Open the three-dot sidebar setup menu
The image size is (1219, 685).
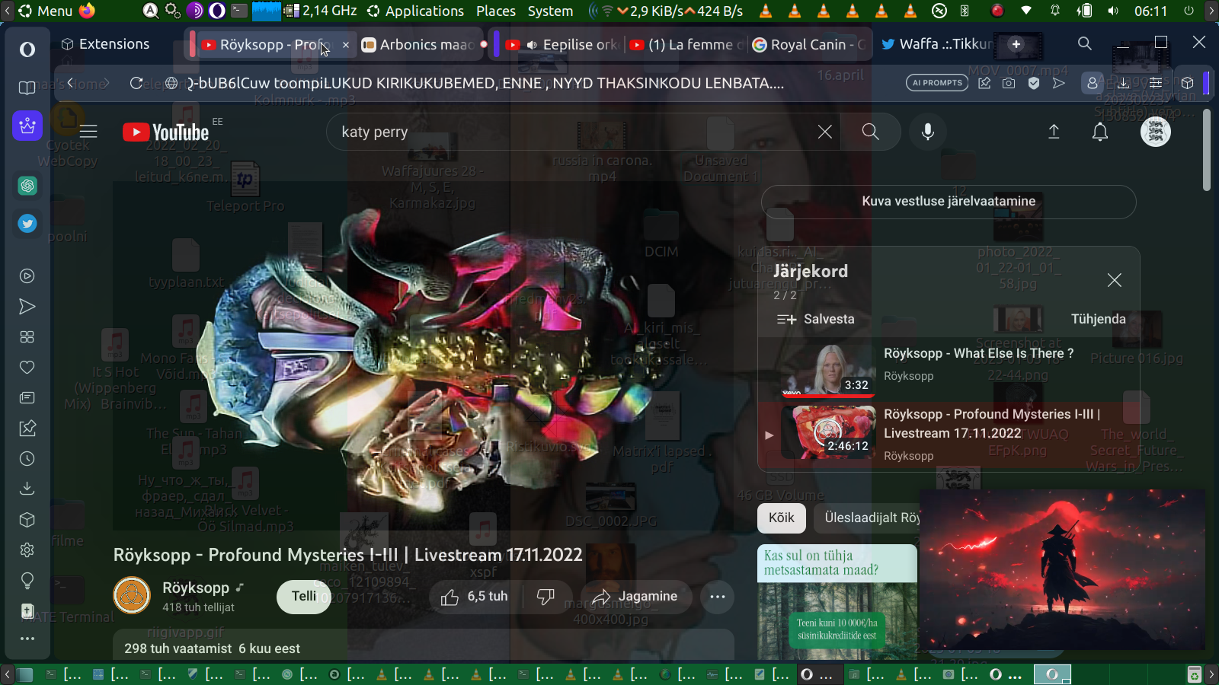(27, 639)
